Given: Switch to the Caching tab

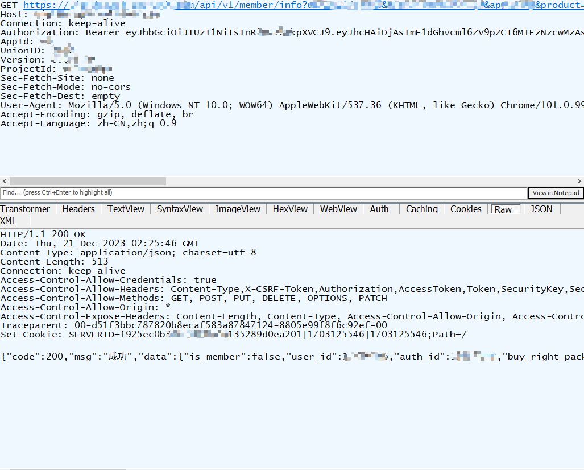Looking at the screenshot, I should coord(422,209).
